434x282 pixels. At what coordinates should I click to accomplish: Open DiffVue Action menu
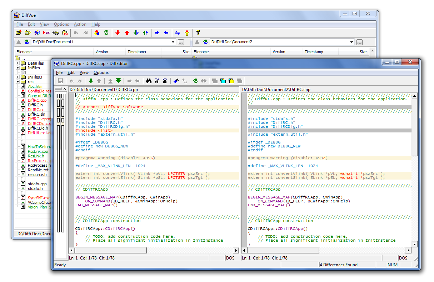80,24
